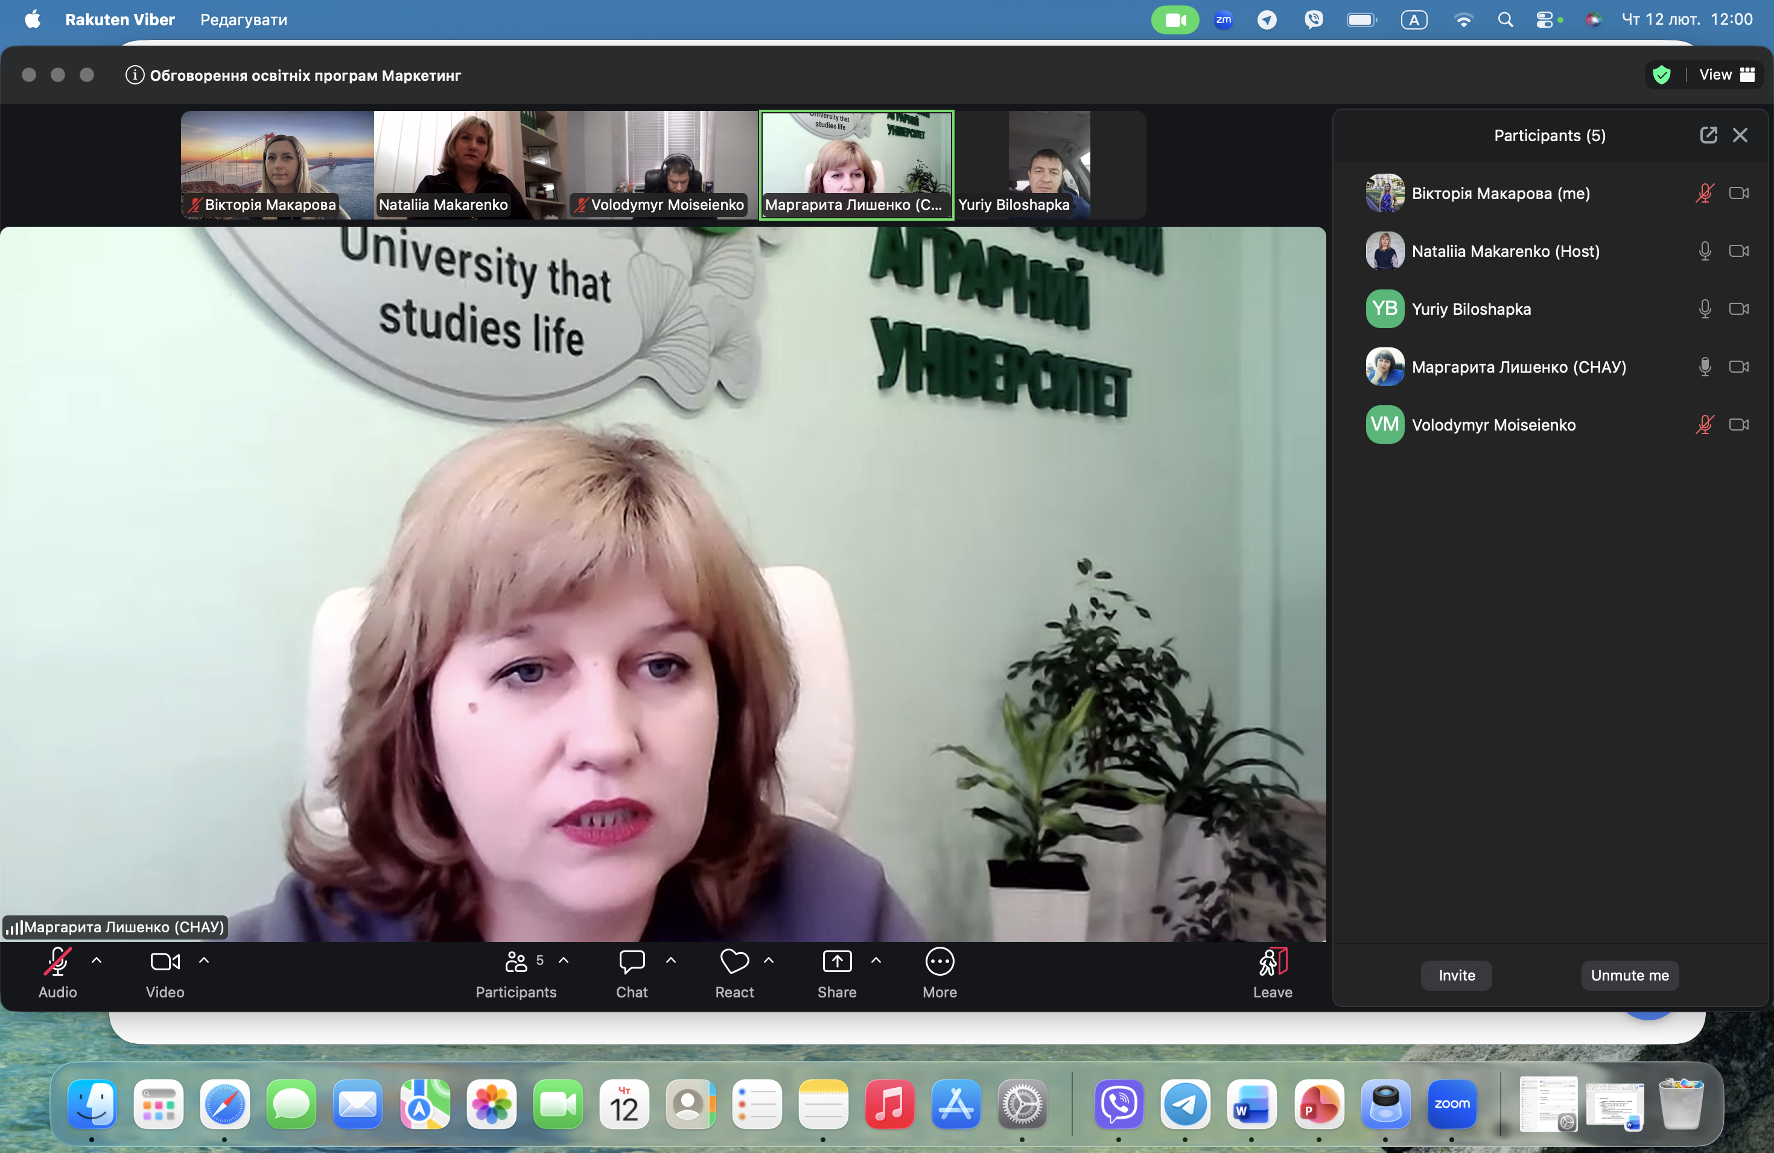Open the Chat panel icon
Image resolution: width=1774 pixels, height=1153 pixels.
631,962
